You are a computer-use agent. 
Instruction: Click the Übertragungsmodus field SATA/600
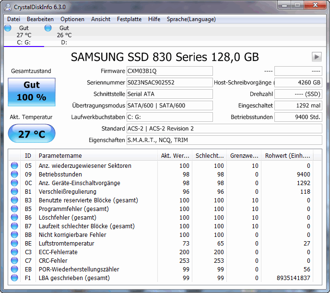(170, 105)
